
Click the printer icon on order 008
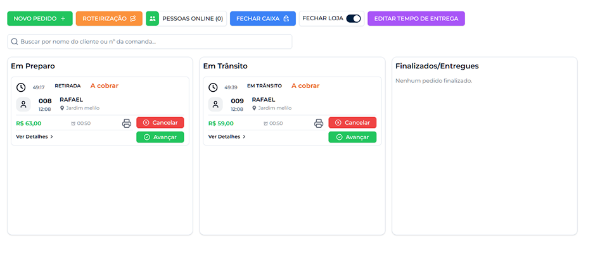[127, 123]
